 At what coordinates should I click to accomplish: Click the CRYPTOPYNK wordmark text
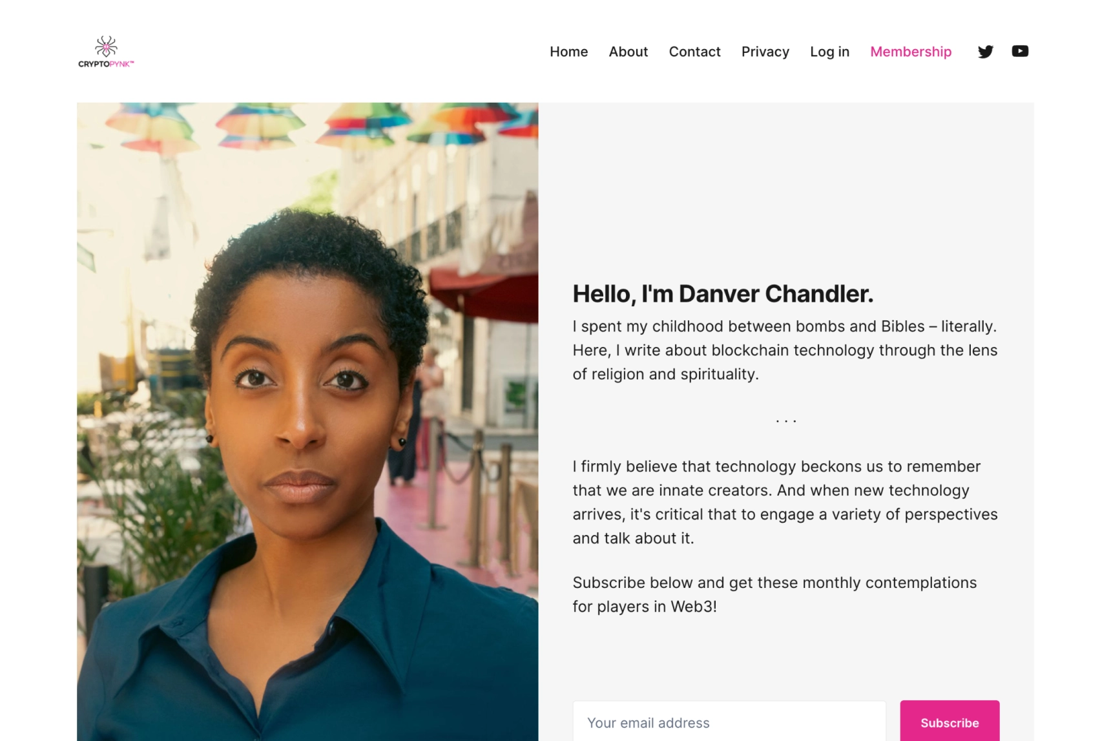pos(106,64)
